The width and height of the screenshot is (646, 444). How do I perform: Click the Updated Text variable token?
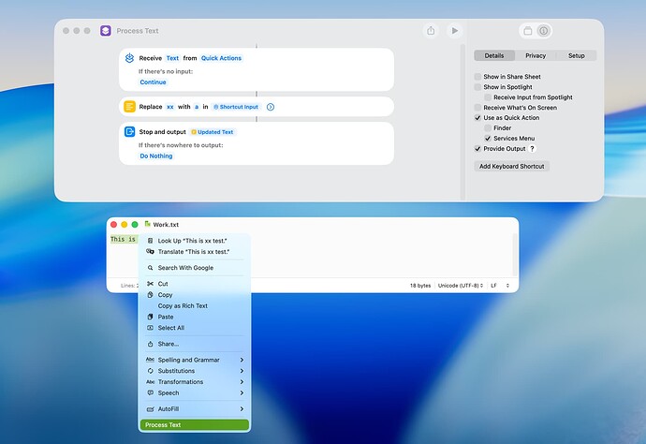[x=213, y=132]
